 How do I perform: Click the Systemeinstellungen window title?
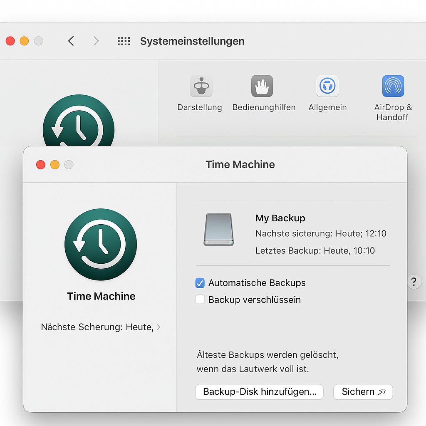(192, 41)
